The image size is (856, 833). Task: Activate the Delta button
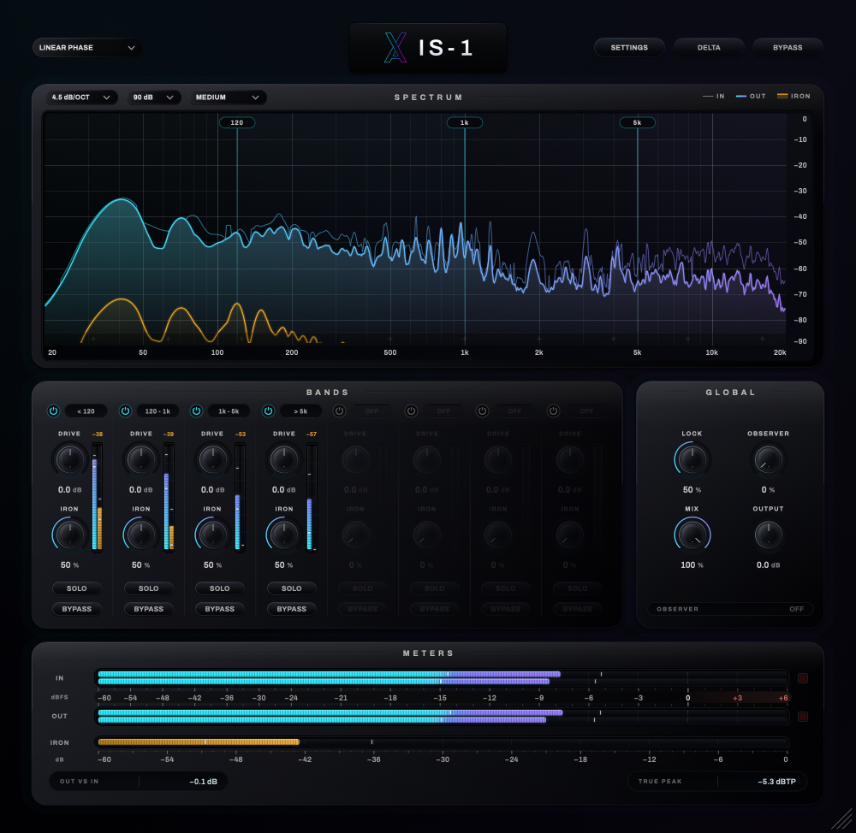(x=709, y=47)
